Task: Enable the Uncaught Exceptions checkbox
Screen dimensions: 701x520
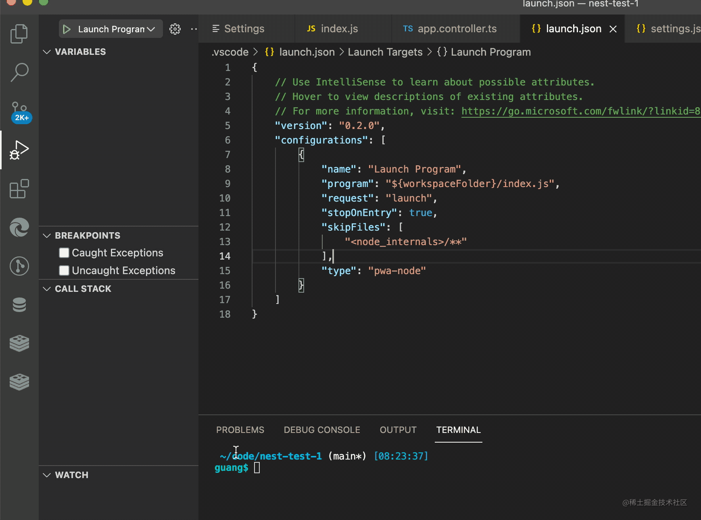Action: pos(64,270)
